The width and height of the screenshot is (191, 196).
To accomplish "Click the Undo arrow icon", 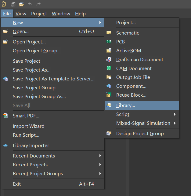I will click(x=30, y=4).
